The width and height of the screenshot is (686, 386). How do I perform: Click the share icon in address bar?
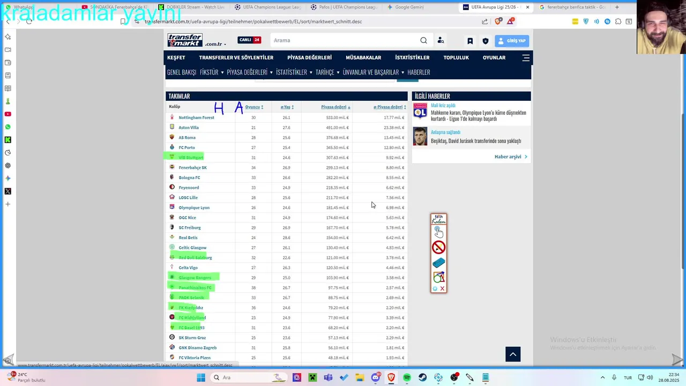485,21
